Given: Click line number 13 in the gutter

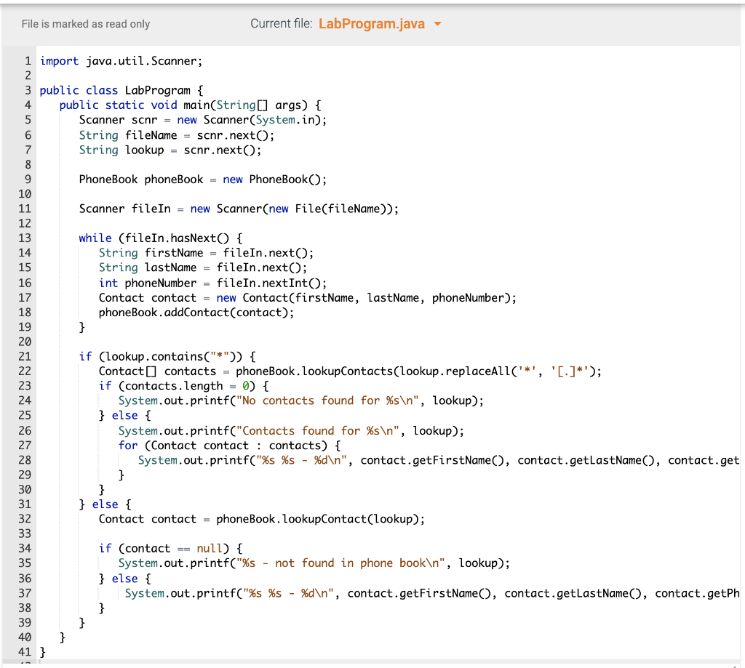Looking at the screenshot, I should [x=25, y=238].
